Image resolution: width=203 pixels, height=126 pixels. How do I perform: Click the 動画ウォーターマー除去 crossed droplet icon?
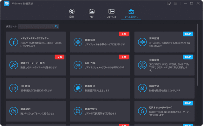point(14,65)
